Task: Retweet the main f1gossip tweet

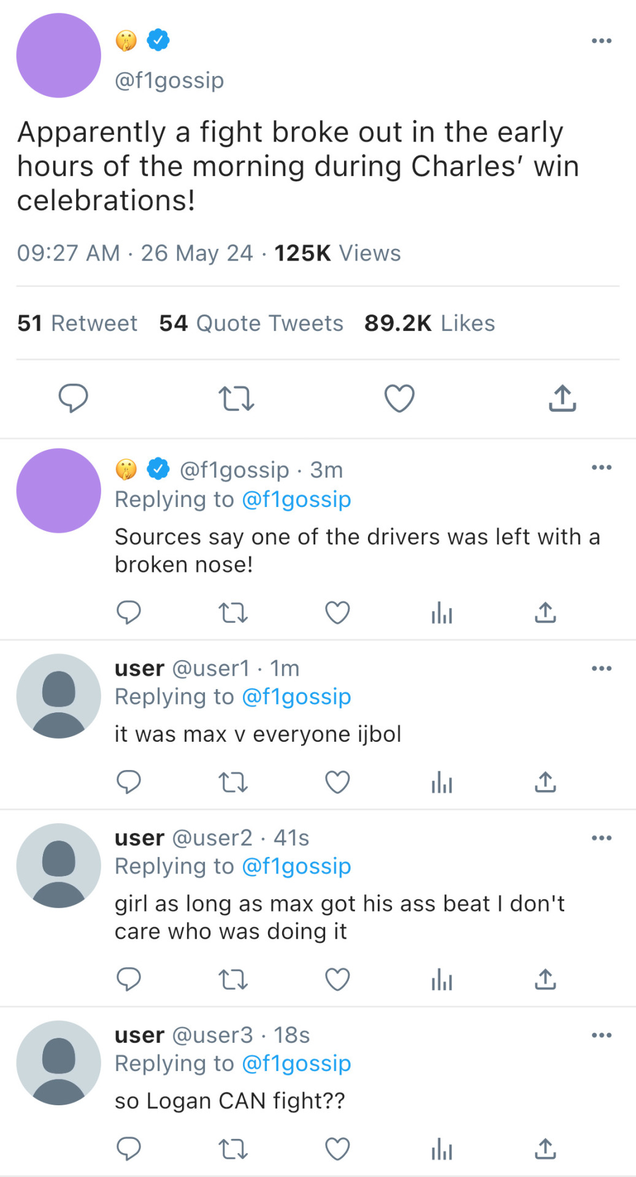Action: coord(236,398)
